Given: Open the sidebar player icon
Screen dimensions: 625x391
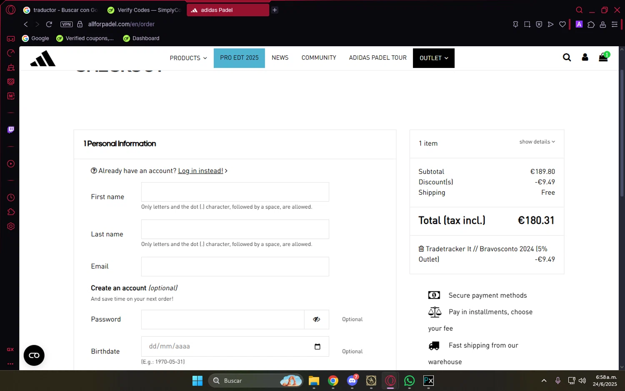Looking at the screenshot, I should [x=11, y=164].
